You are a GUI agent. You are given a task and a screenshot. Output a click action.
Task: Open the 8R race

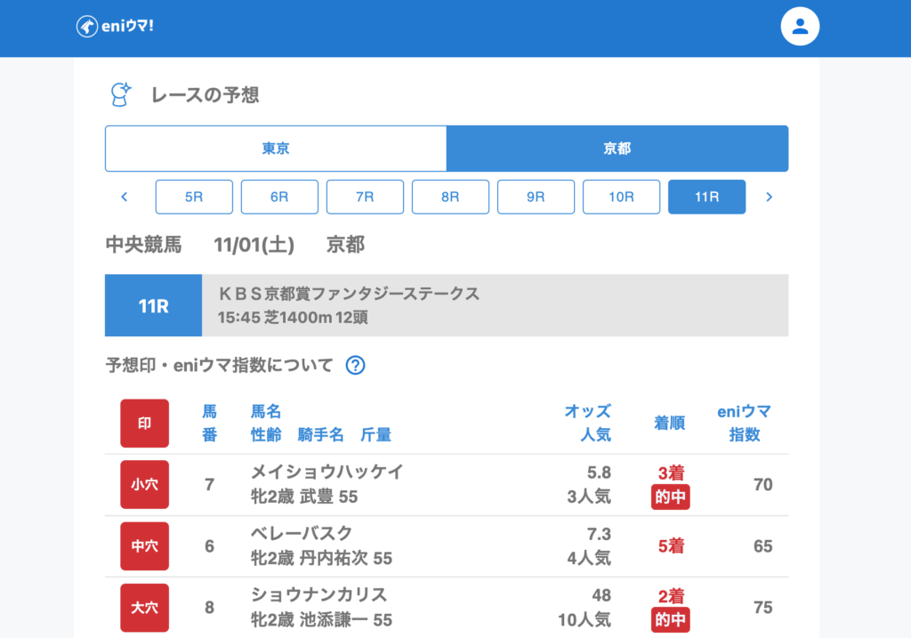(450, 197)
